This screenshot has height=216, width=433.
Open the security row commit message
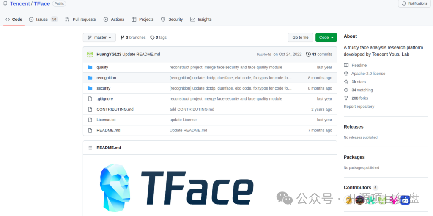coord(230,88)
